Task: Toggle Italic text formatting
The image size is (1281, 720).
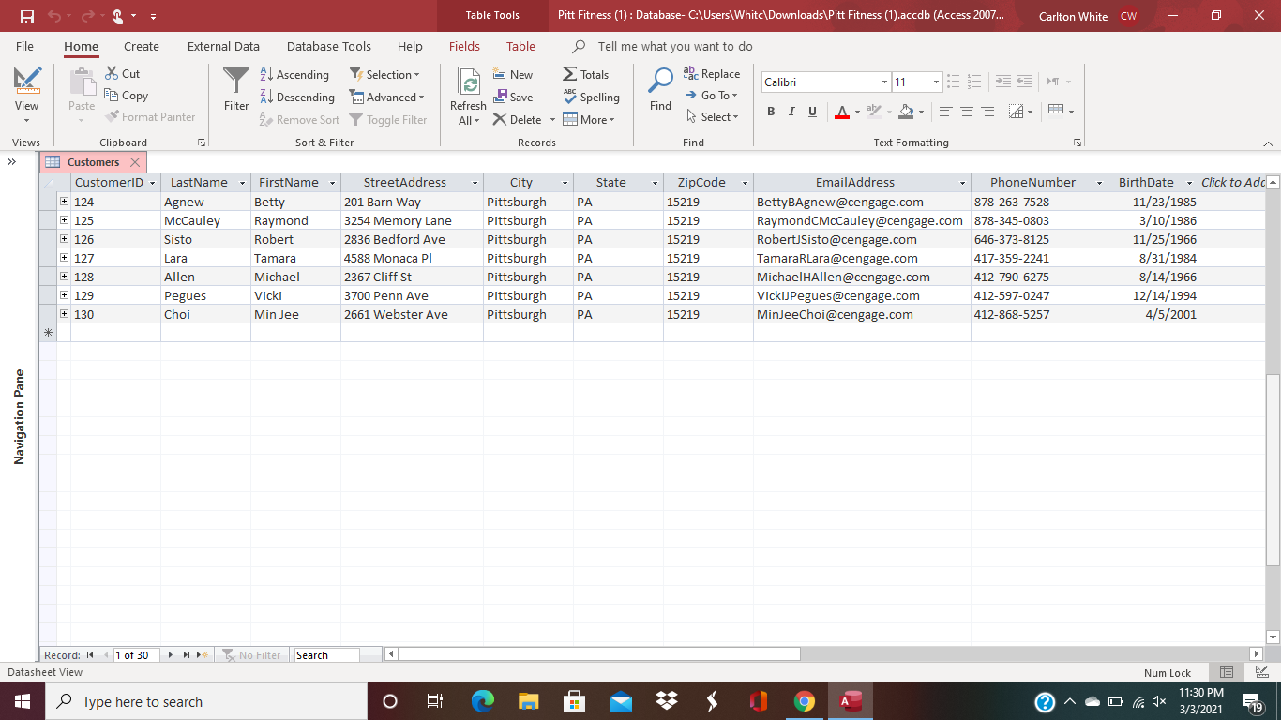Action: point(791,112)
